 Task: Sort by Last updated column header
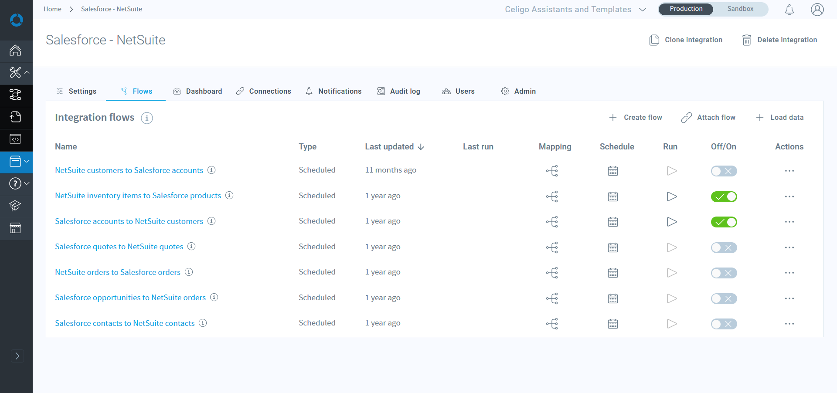click(x=395, y=147)
